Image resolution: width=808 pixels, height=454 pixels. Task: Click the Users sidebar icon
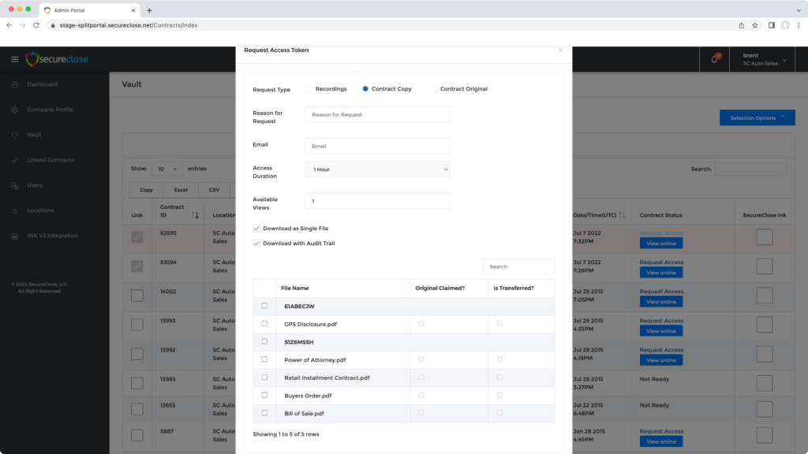(x=14, y=185)
